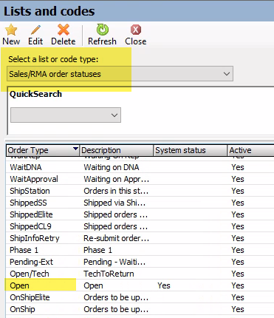Click the System status column header
274x318 pixels.
[191, 150]
